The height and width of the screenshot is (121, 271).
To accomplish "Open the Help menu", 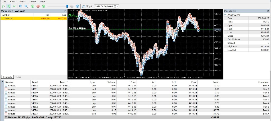I will click(42, 2).
